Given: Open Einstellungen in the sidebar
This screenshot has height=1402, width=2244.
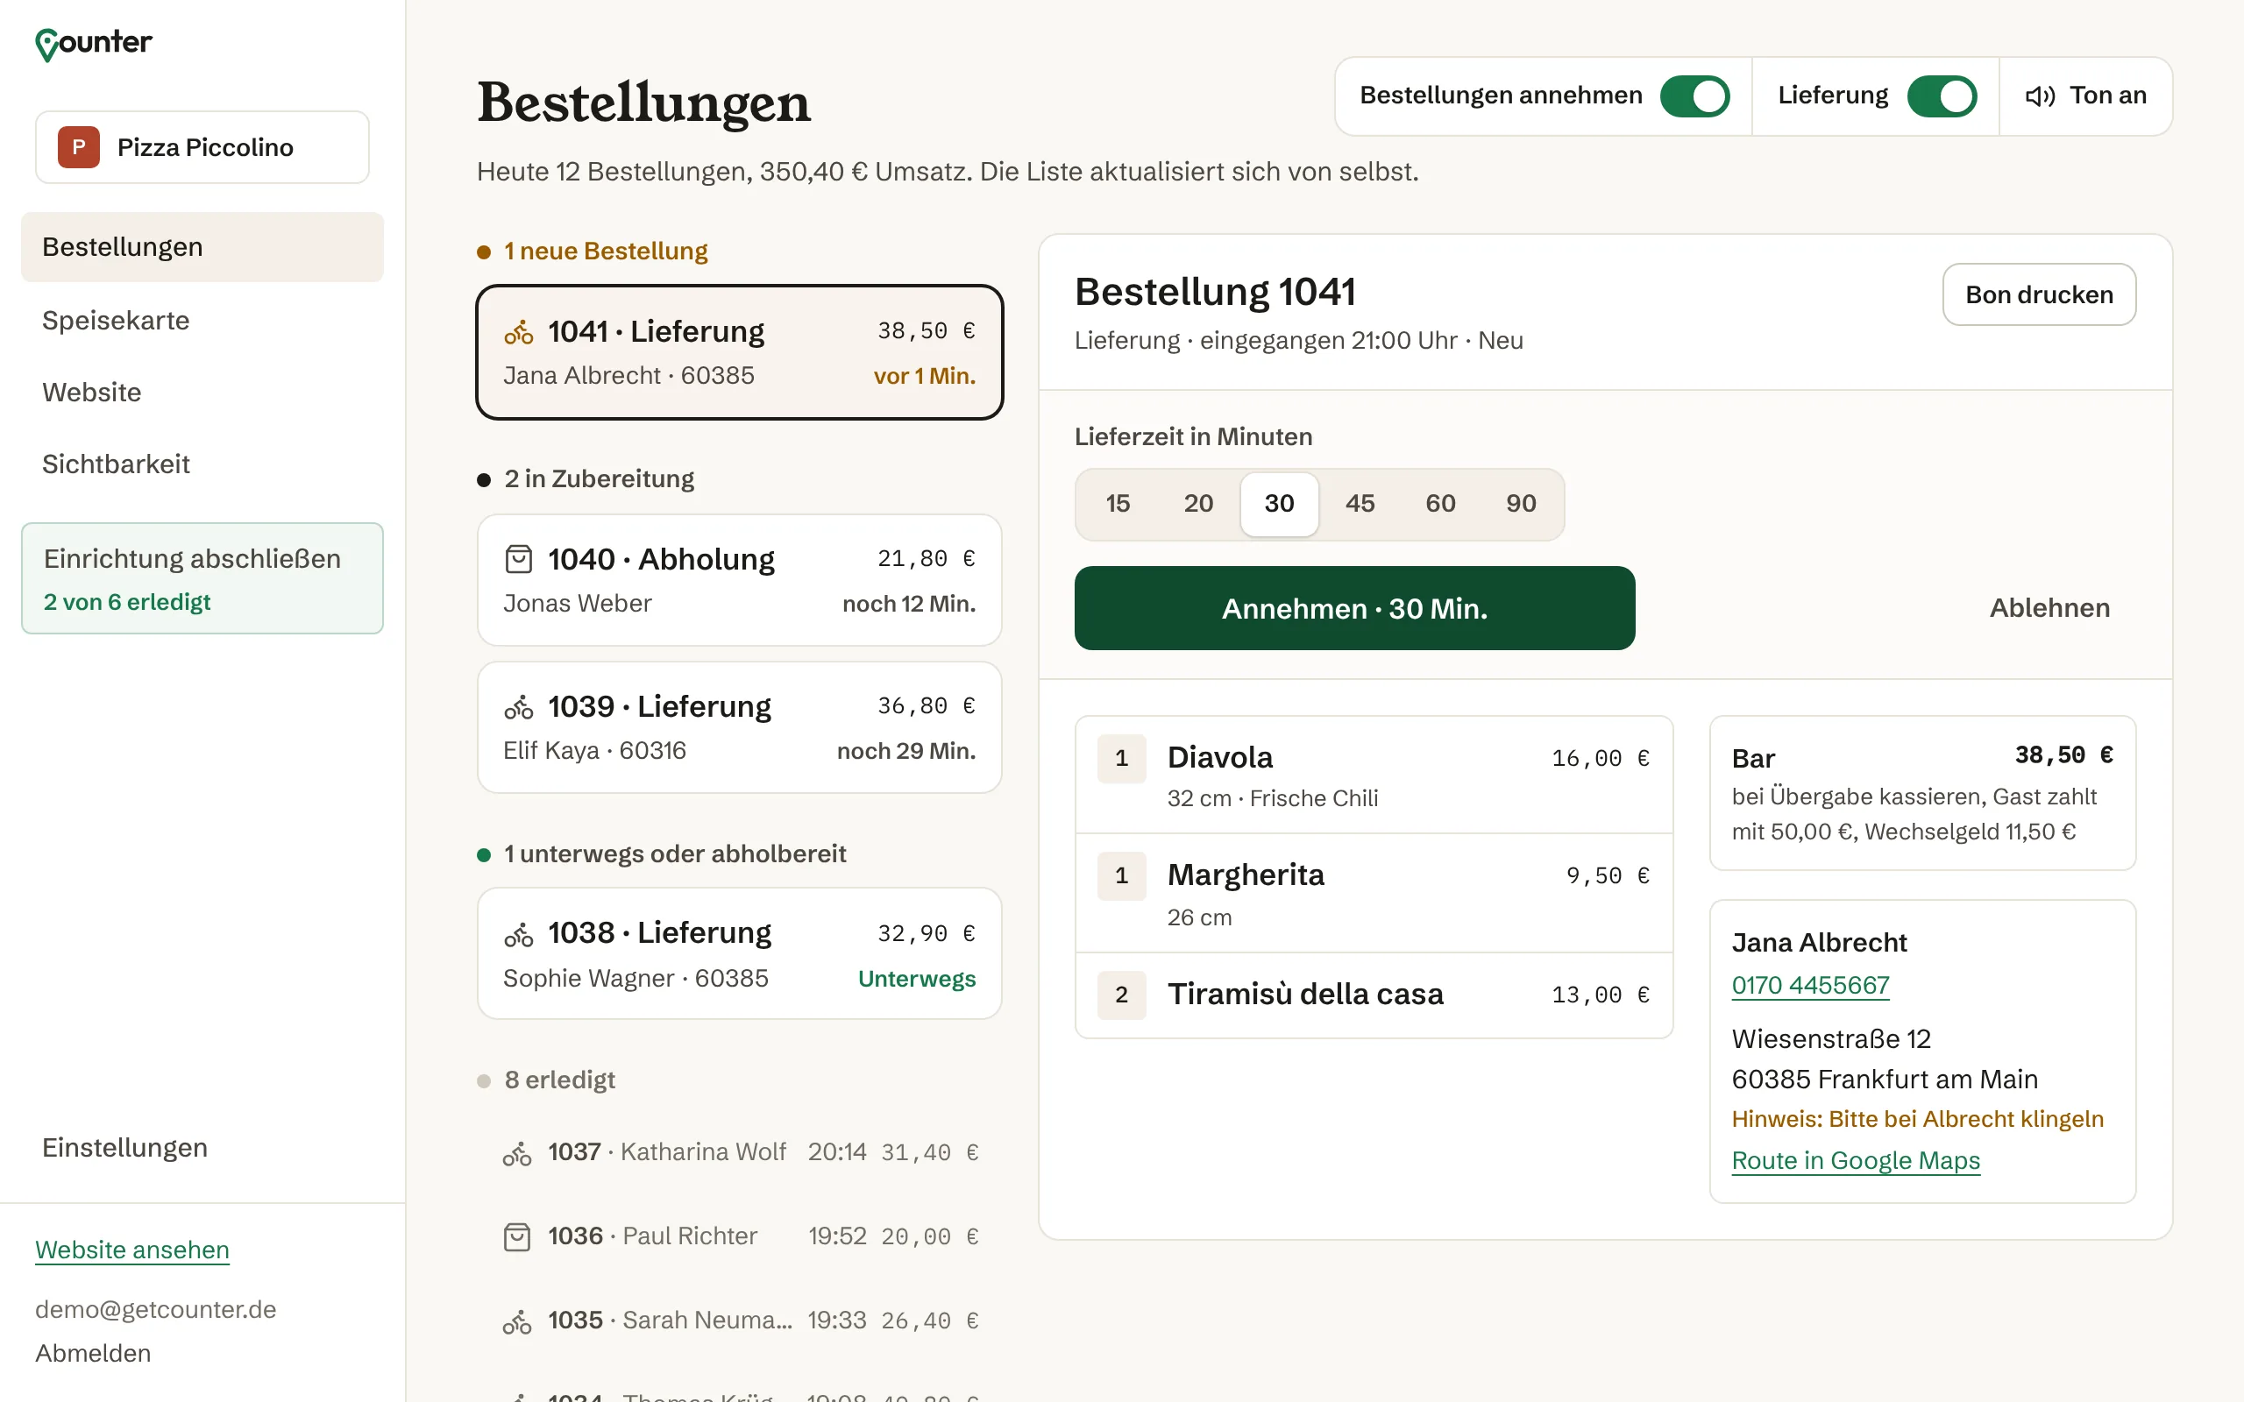Looking at the screenshot, I should tap(202, 1148).
